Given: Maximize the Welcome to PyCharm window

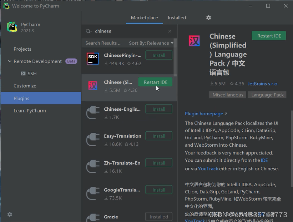Looking at the screenshot, I should pyautogui.click(x=268, y=6).
